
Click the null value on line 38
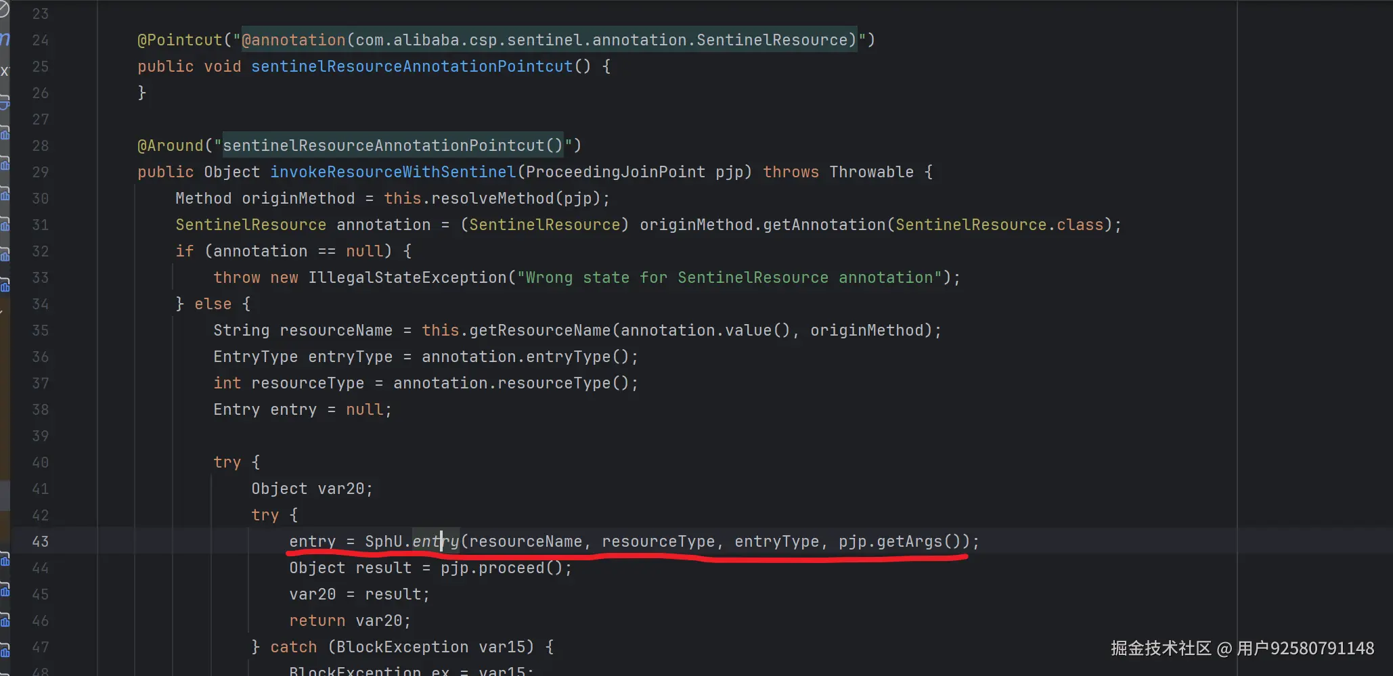coord(365,409)
